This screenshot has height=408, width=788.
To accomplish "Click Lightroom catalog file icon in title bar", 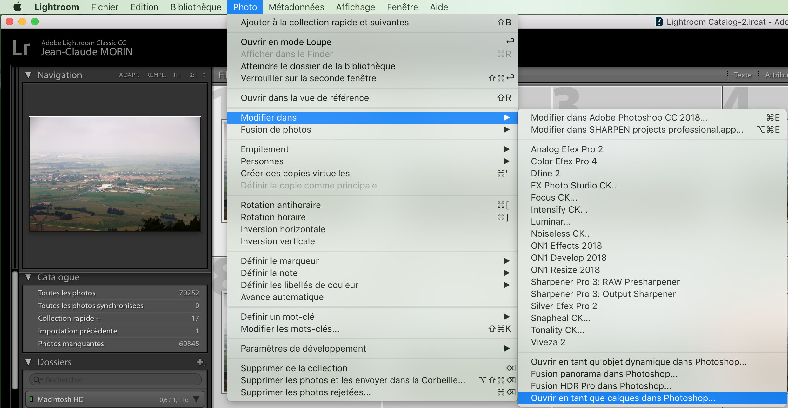I will [x=659, y=22].
